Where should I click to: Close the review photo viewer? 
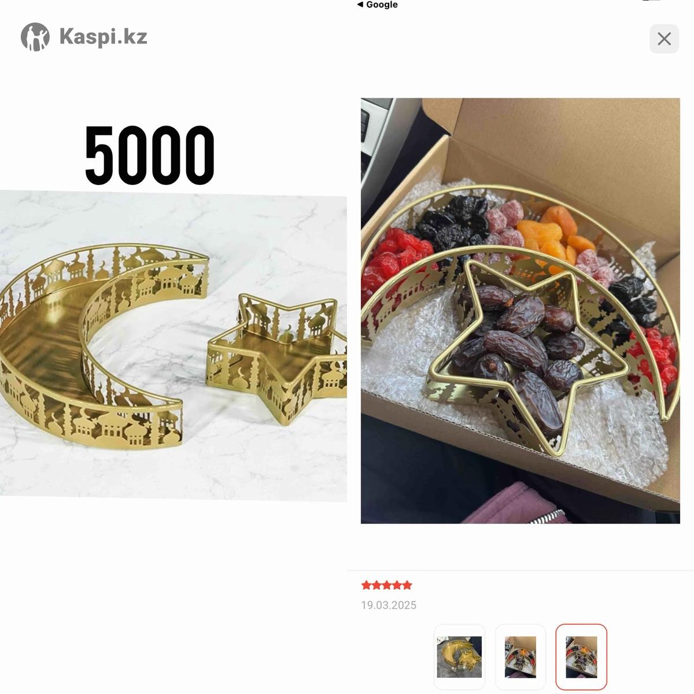point(664,39)
